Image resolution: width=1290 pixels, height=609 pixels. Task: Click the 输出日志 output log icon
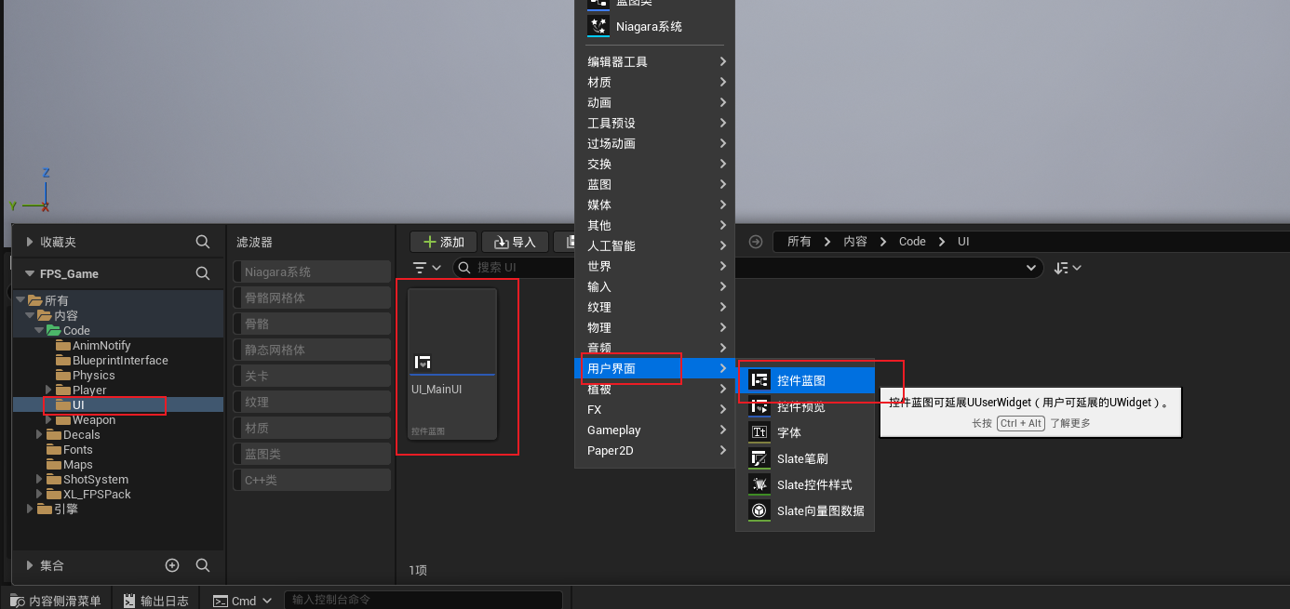[129, 601]
